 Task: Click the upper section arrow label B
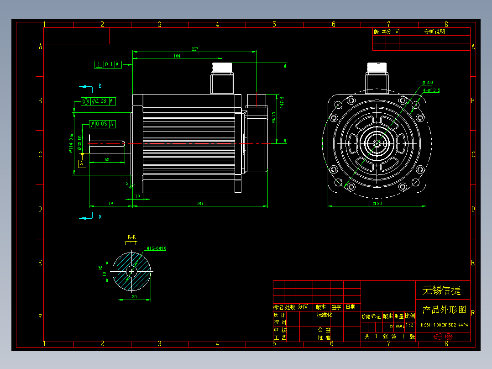coord(100,86)
